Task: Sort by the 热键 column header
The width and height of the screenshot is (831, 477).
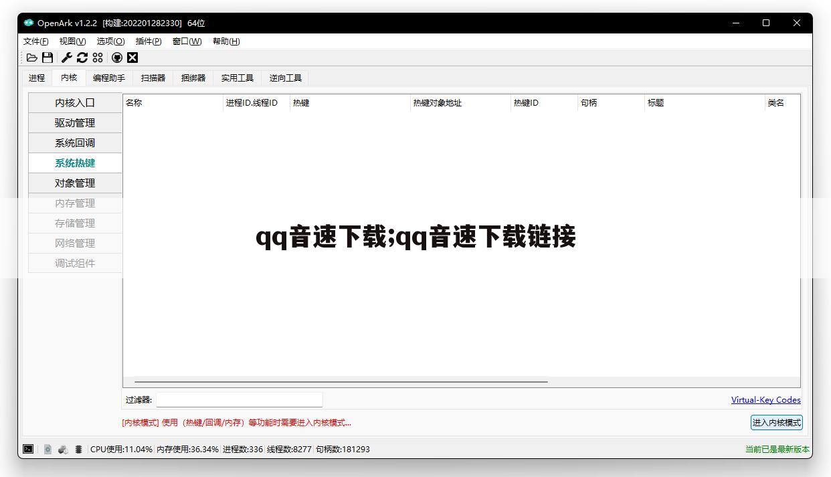Action: point(351,103)
